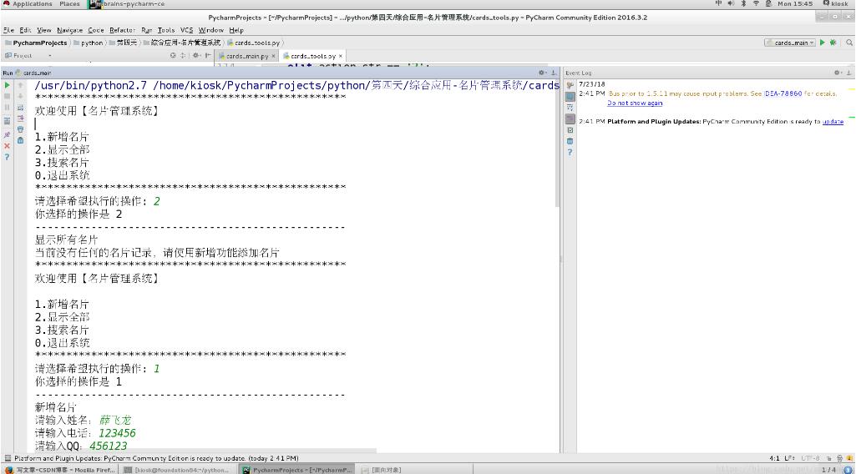Click the 'update' link in Event Log
This screenshot has width=856, height=474.
point(833,121)
